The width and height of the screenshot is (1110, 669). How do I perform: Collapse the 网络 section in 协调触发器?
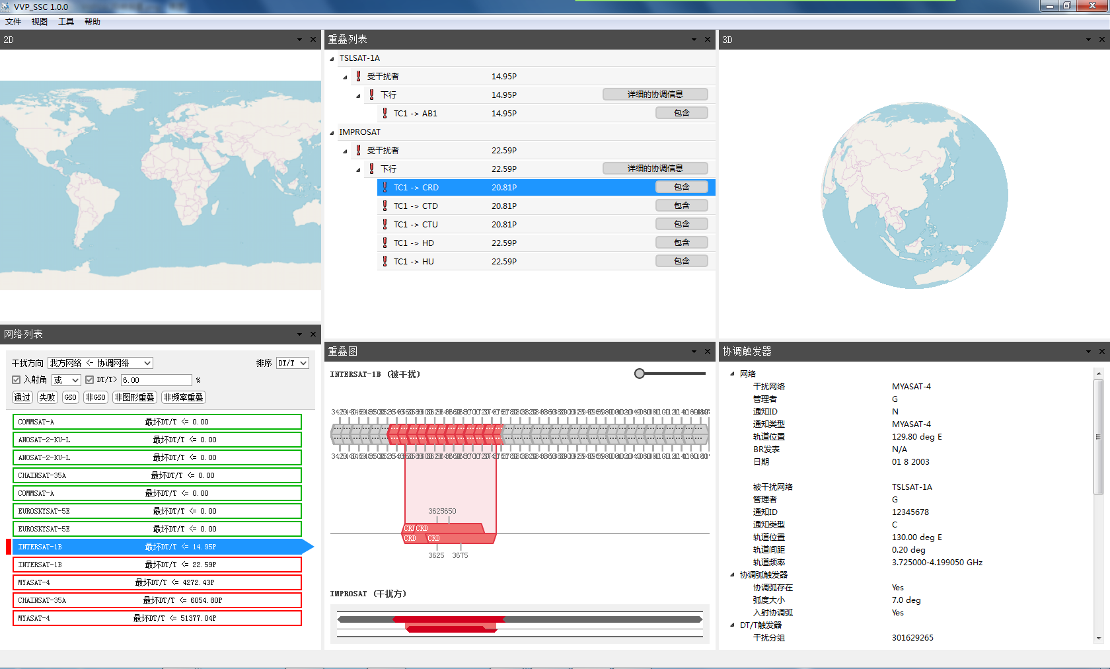732,374
